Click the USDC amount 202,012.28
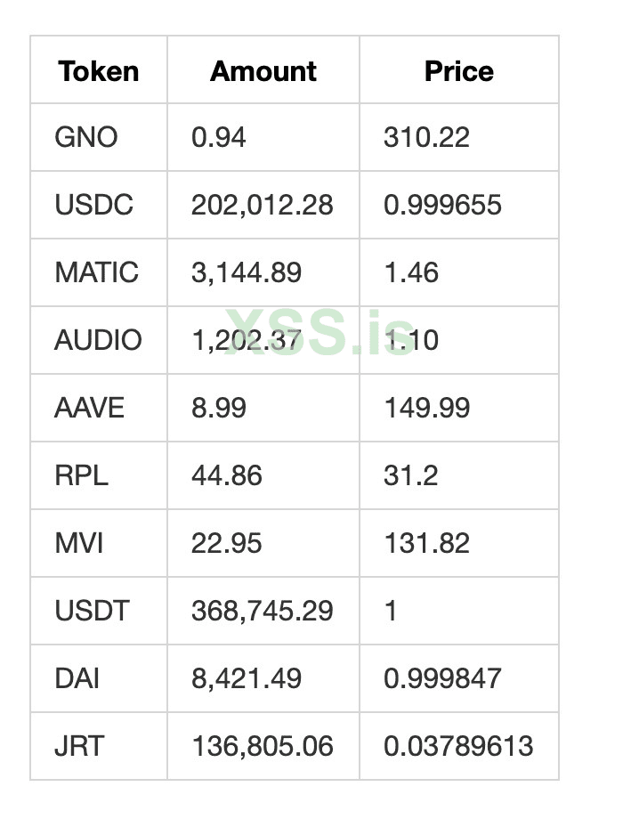 [x=263, y=205]
